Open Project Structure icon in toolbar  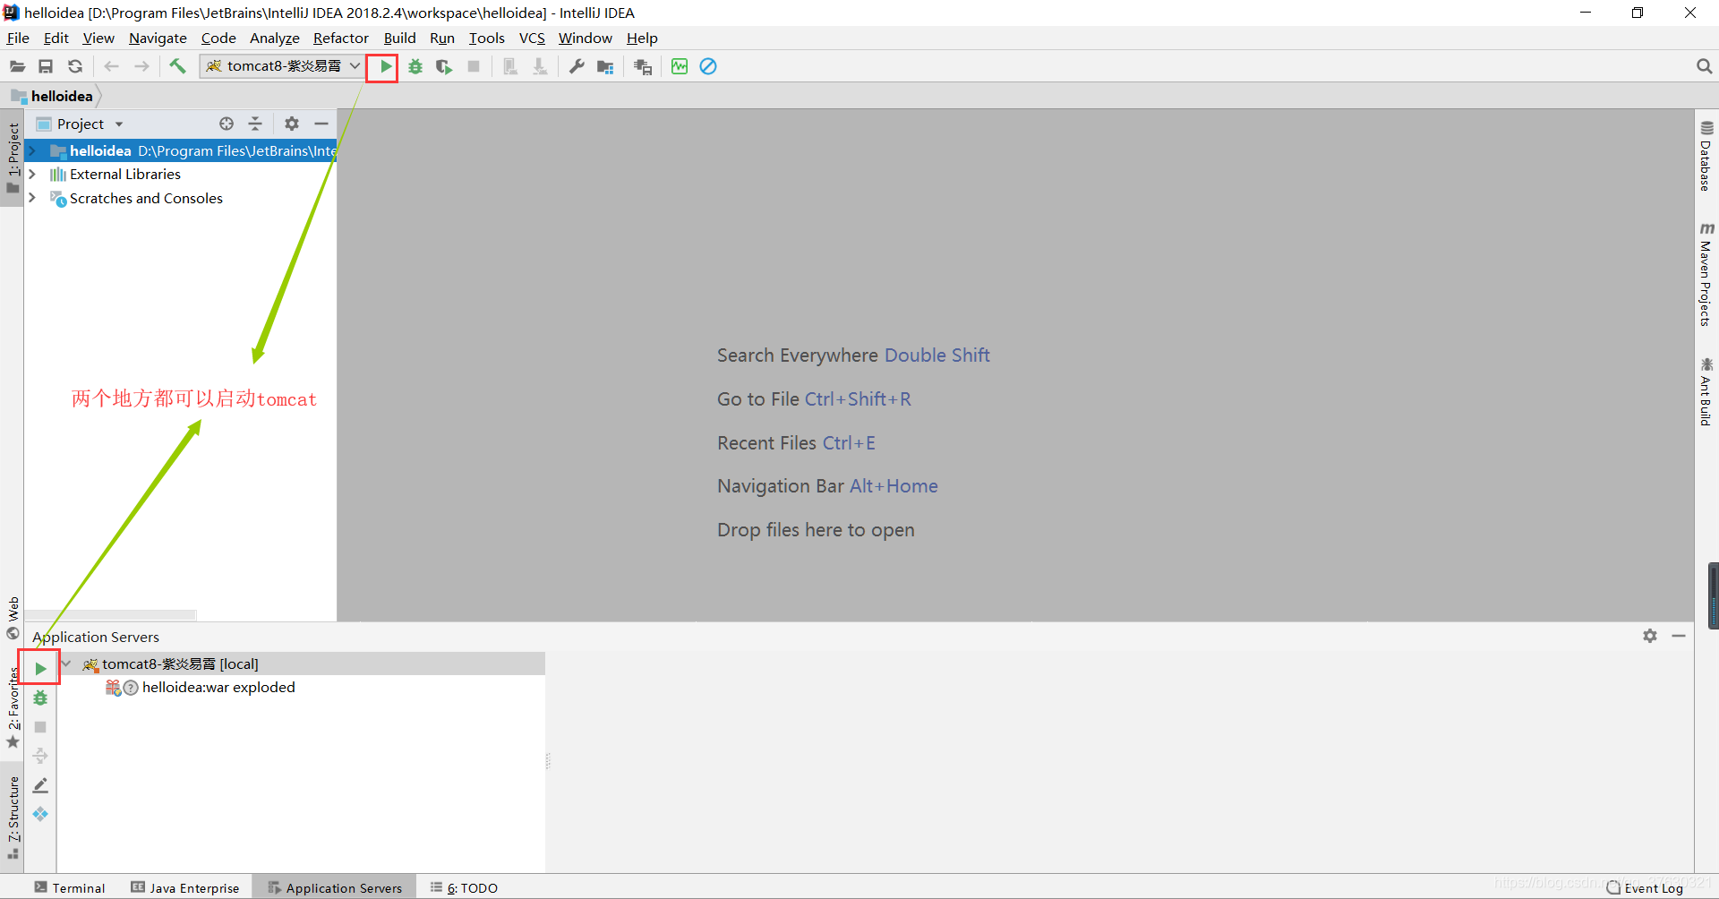[x=605, y=66]
